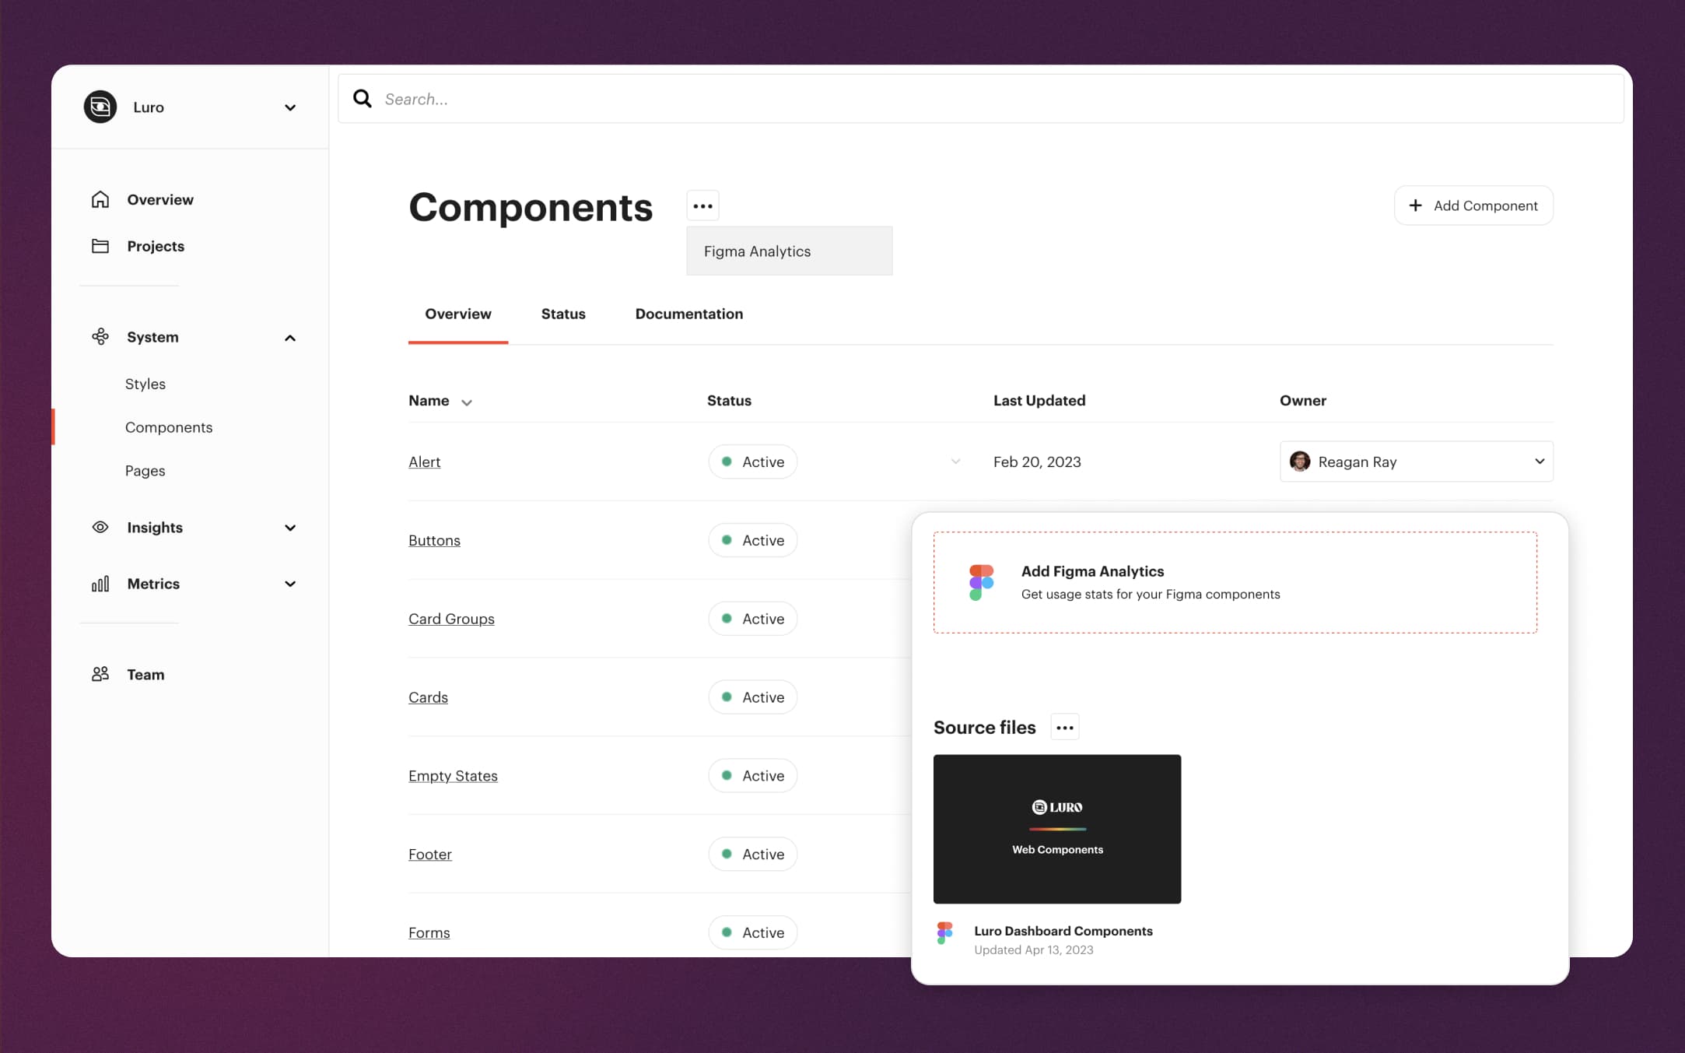Open the Projects folder icon
The height and width of the screenshot is (1053, 1685).
coord(100,246)
